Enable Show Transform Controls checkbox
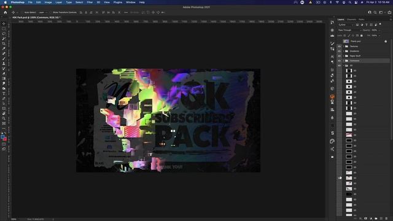Screen dimensions: 393x221 (x=50, y=12)
